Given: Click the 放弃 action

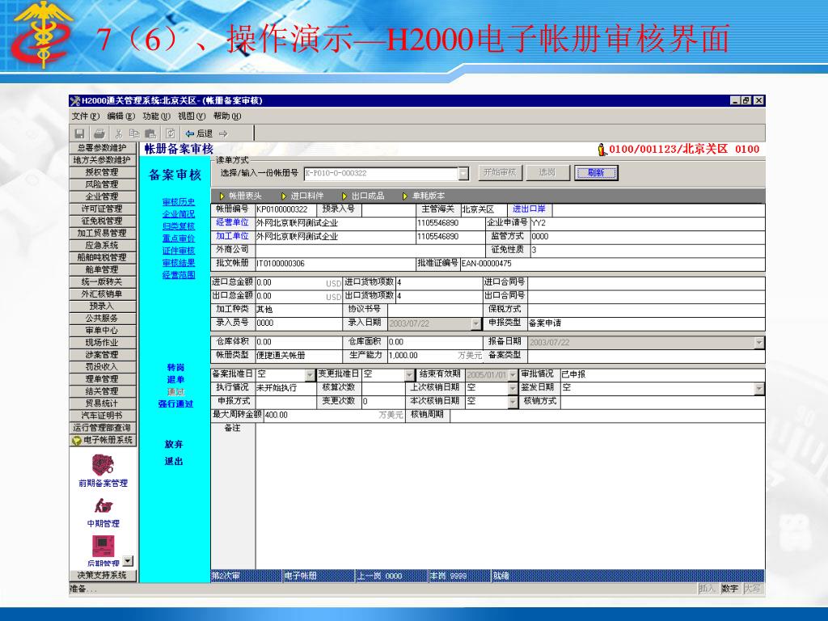Looking at the screenshot, I should tap(174, 445).
